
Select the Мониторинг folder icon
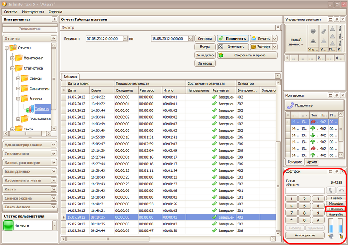[x=19, y=58]
